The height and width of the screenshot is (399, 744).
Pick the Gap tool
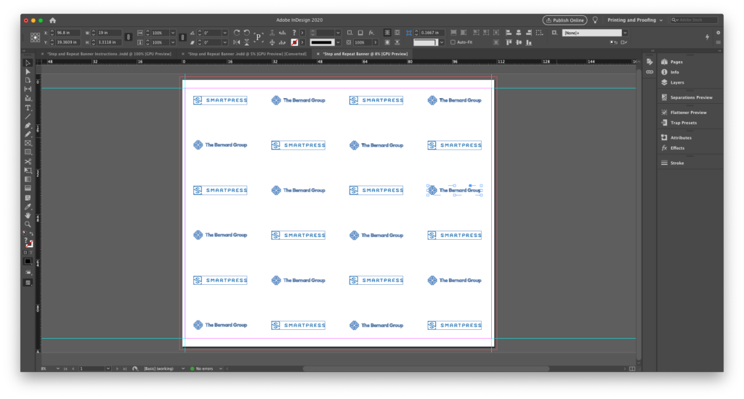coord(28,89)
